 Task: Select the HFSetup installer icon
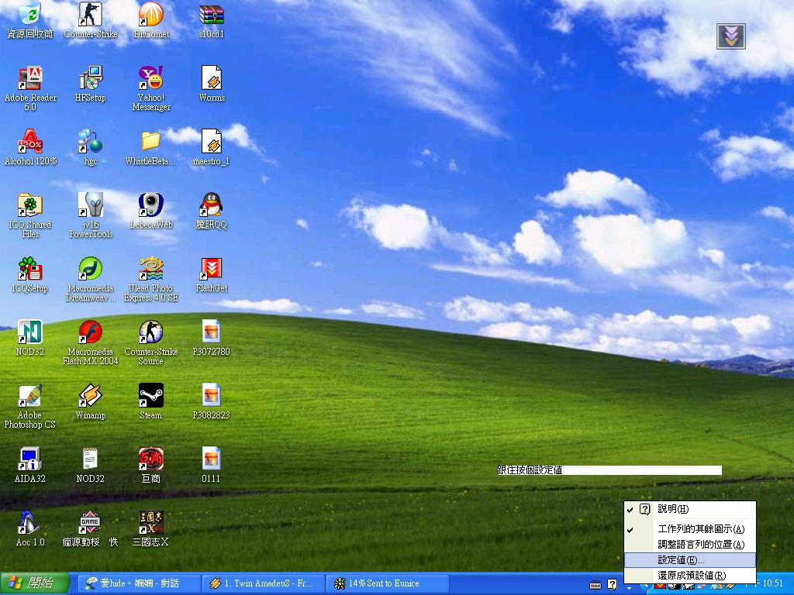pos(91,84)
